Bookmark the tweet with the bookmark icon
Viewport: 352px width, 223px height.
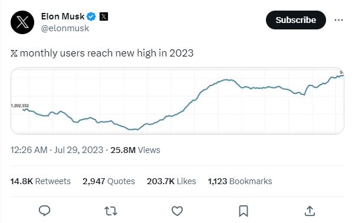[x=244, y=211]
